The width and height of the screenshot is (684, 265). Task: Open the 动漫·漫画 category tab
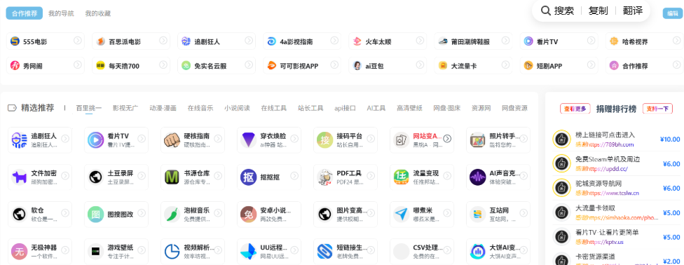tap(163, 108)
